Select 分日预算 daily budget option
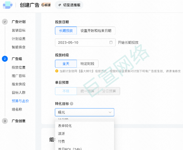 point(109,91)
